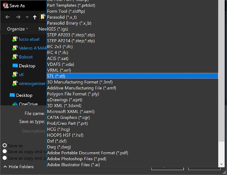Viewport: 227px width, 175px height.
Task: Choose IFC 2x3 (*.ifc) type
Action: [x=132, y=47]
